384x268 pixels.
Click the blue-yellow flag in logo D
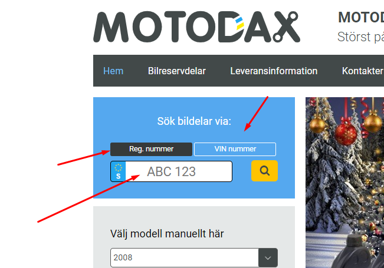[x=239, y=24]
